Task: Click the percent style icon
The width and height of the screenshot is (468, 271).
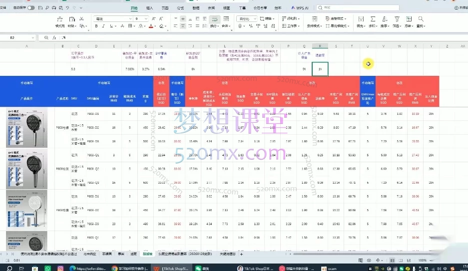Action: pos(251,26)
